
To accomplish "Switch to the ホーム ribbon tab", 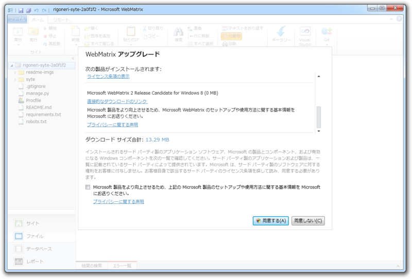I will (x=38, y=20).
